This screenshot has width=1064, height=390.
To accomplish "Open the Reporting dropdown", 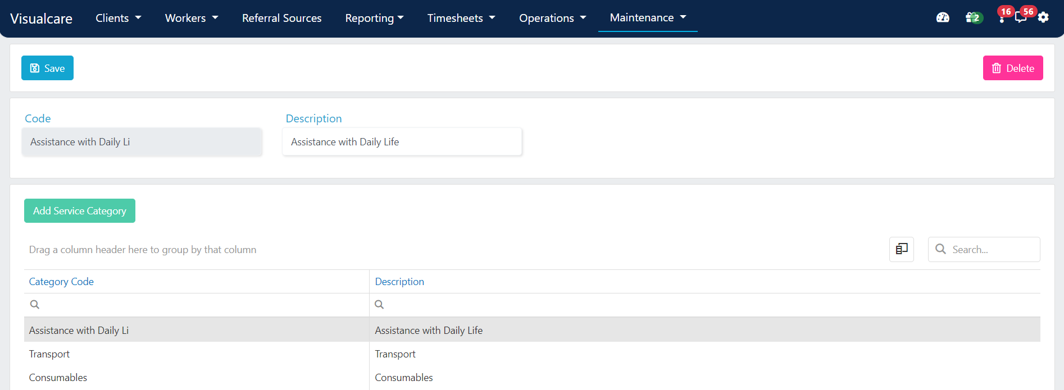I will (x=374, y=18).
